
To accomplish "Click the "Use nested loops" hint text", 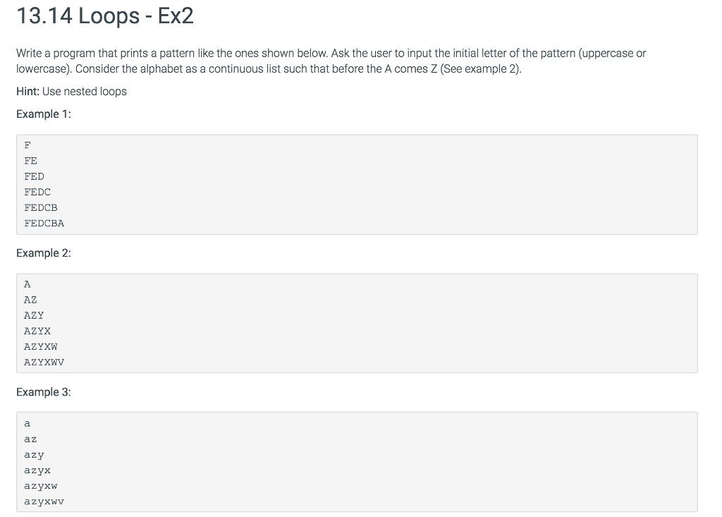I will (85, 92).
